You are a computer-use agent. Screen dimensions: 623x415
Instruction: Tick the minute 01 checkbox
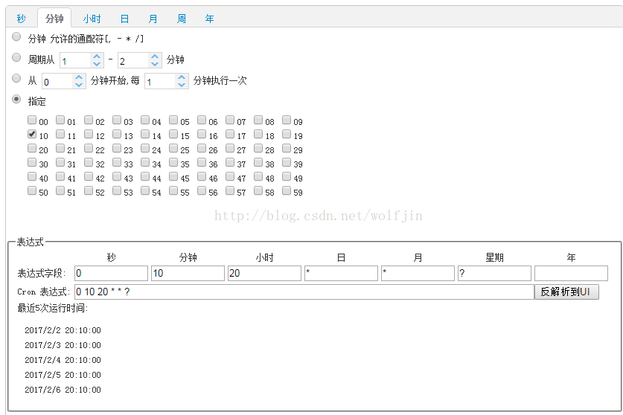(60, 120)
